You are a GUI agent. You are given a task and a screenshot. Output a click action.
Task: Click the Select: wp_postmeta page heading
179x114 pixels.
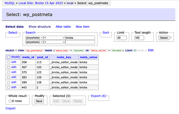click(29, 15)
